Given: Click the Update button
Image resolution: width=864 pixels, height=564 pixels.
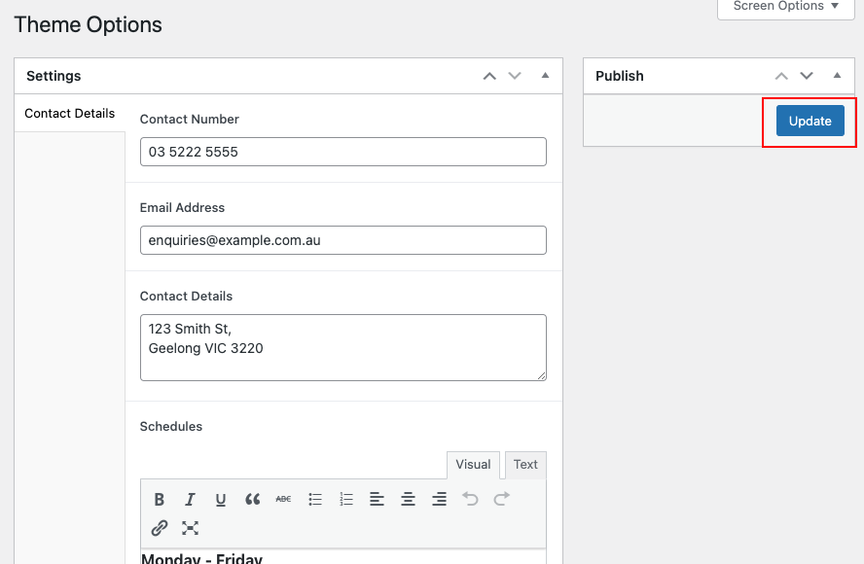Looking at the screenshot, I should [810, 122].
